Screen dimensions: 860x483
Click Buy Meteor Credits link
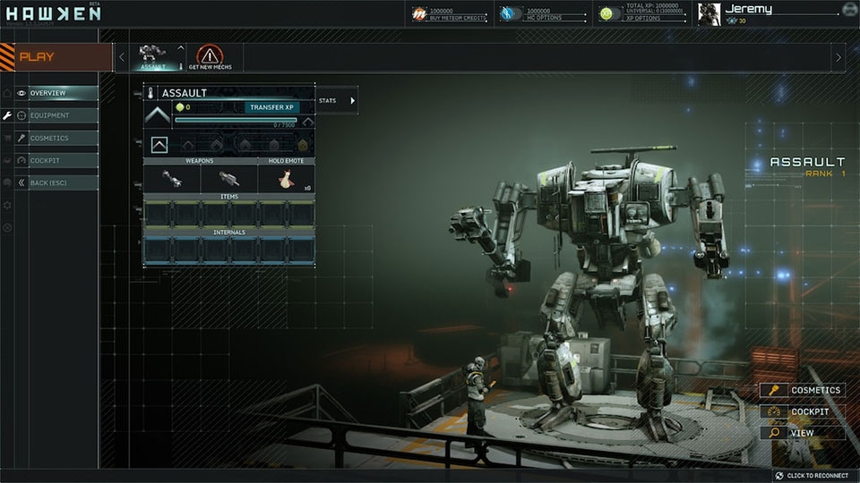[x=458, y=18]
